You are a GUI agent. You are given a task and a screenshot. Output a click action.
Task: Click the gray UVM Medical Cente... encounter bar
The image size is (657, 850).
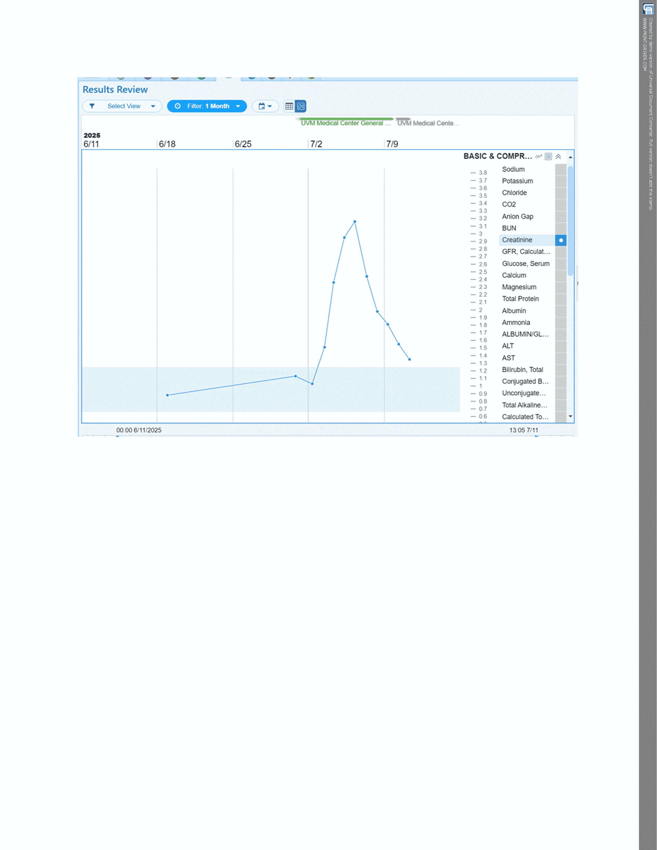pyautogui.click(x=403, y=119)
